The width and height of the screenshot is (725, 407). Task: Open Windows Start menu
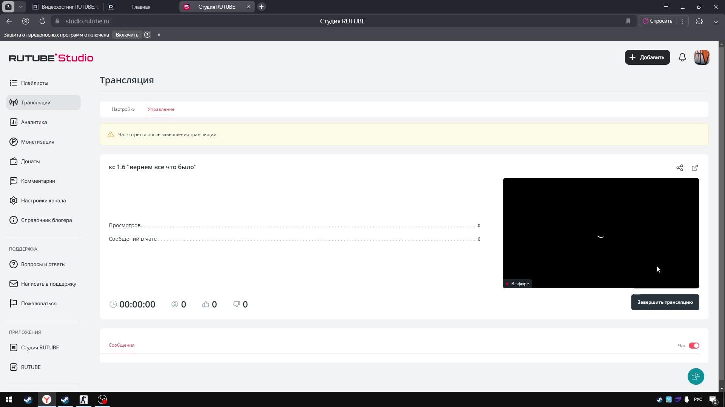click(x=9, y=399)
